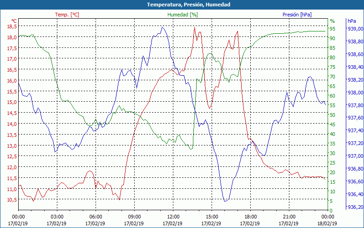Screen dimensions: 364x228
Task: Click the green '0' humidity axis value
Action: tap(331, 211)
